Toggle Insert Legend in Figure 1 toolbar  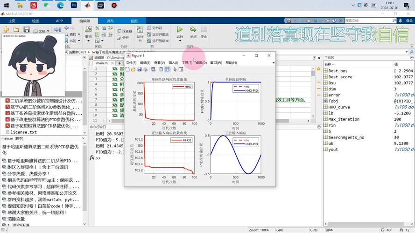[167, 69]
